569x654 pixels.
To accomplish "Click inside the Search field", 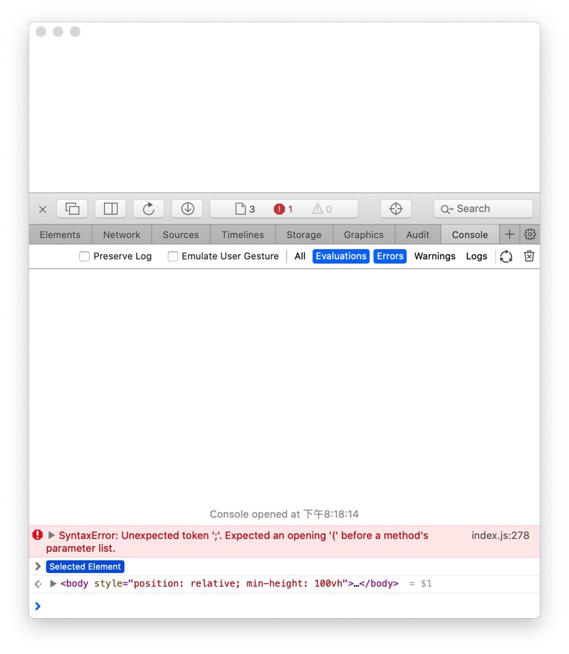I will pyautogui.click(x=483, y=209).
